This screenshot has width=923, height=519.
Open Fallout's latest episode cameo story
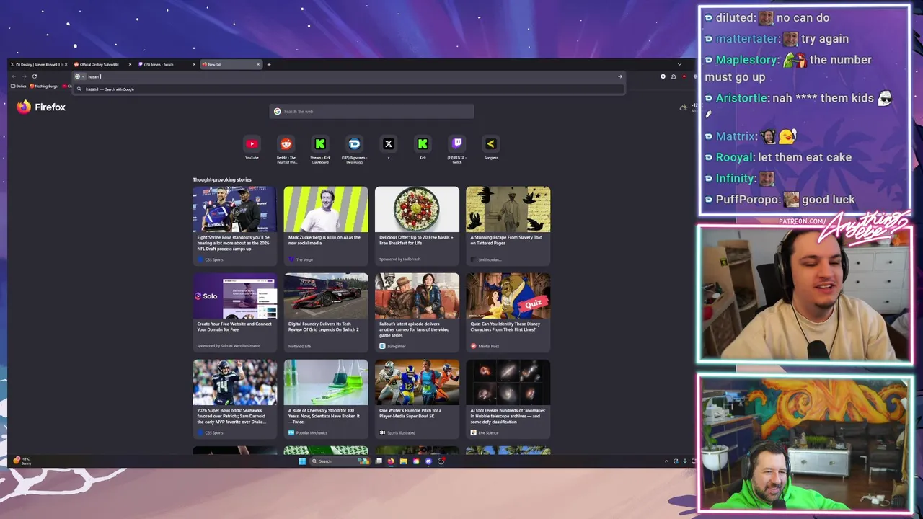pyautogui.click(x=417, y=312)
